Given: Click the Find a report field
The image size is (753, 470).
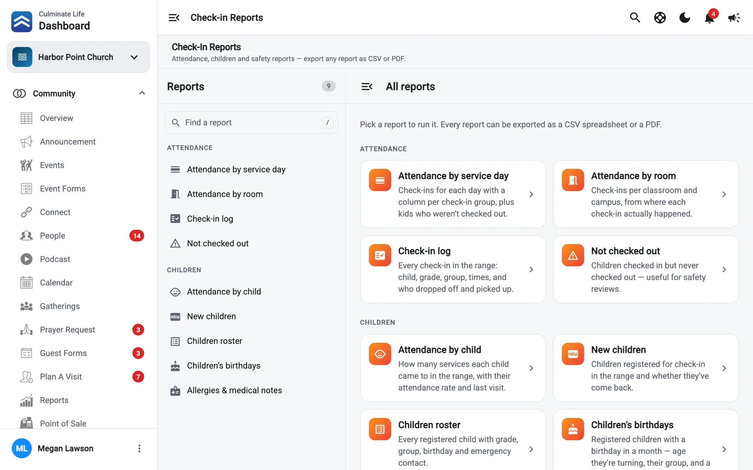Looking at the screenshot, I should 251,123.
